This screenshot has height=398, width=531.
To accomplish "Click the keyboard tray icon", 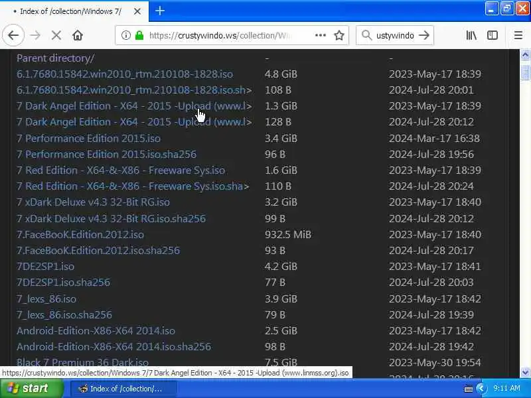I will tap(469, 389).
